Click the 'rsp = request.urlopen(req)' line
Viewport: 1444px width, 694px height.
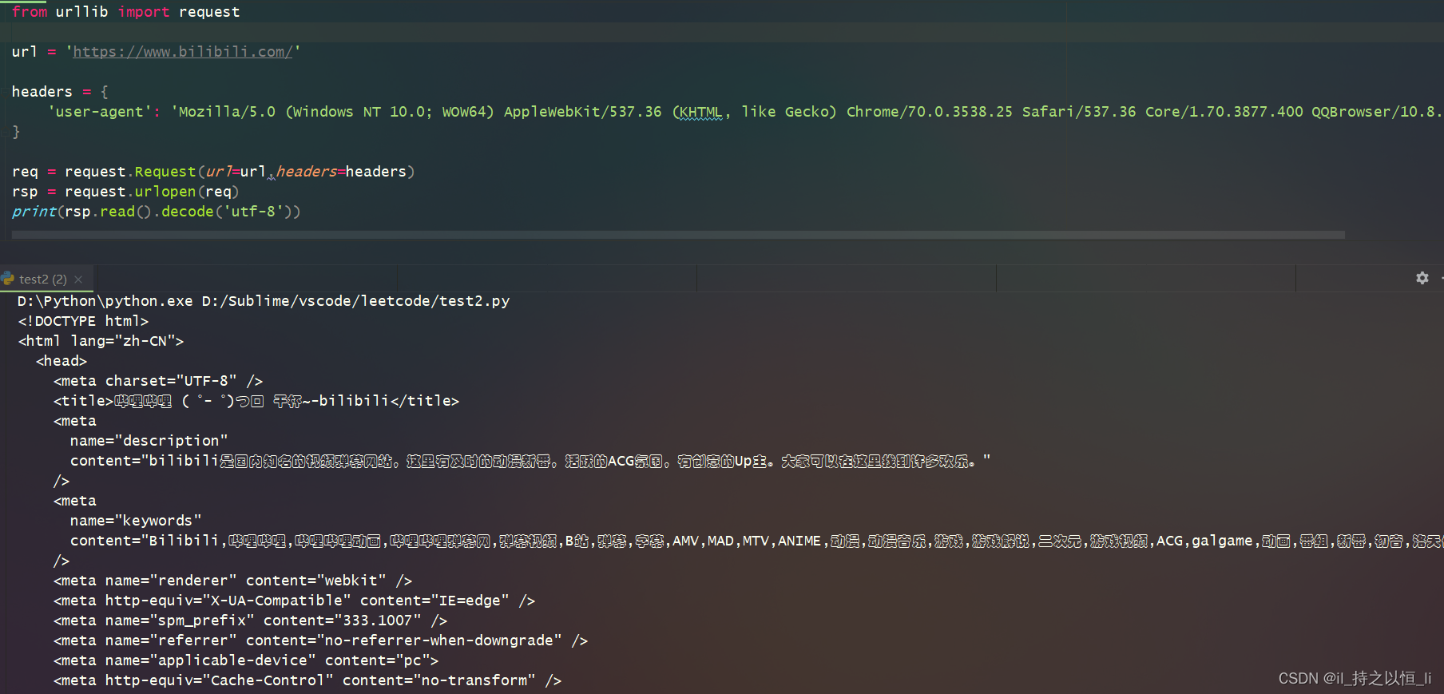125,192
